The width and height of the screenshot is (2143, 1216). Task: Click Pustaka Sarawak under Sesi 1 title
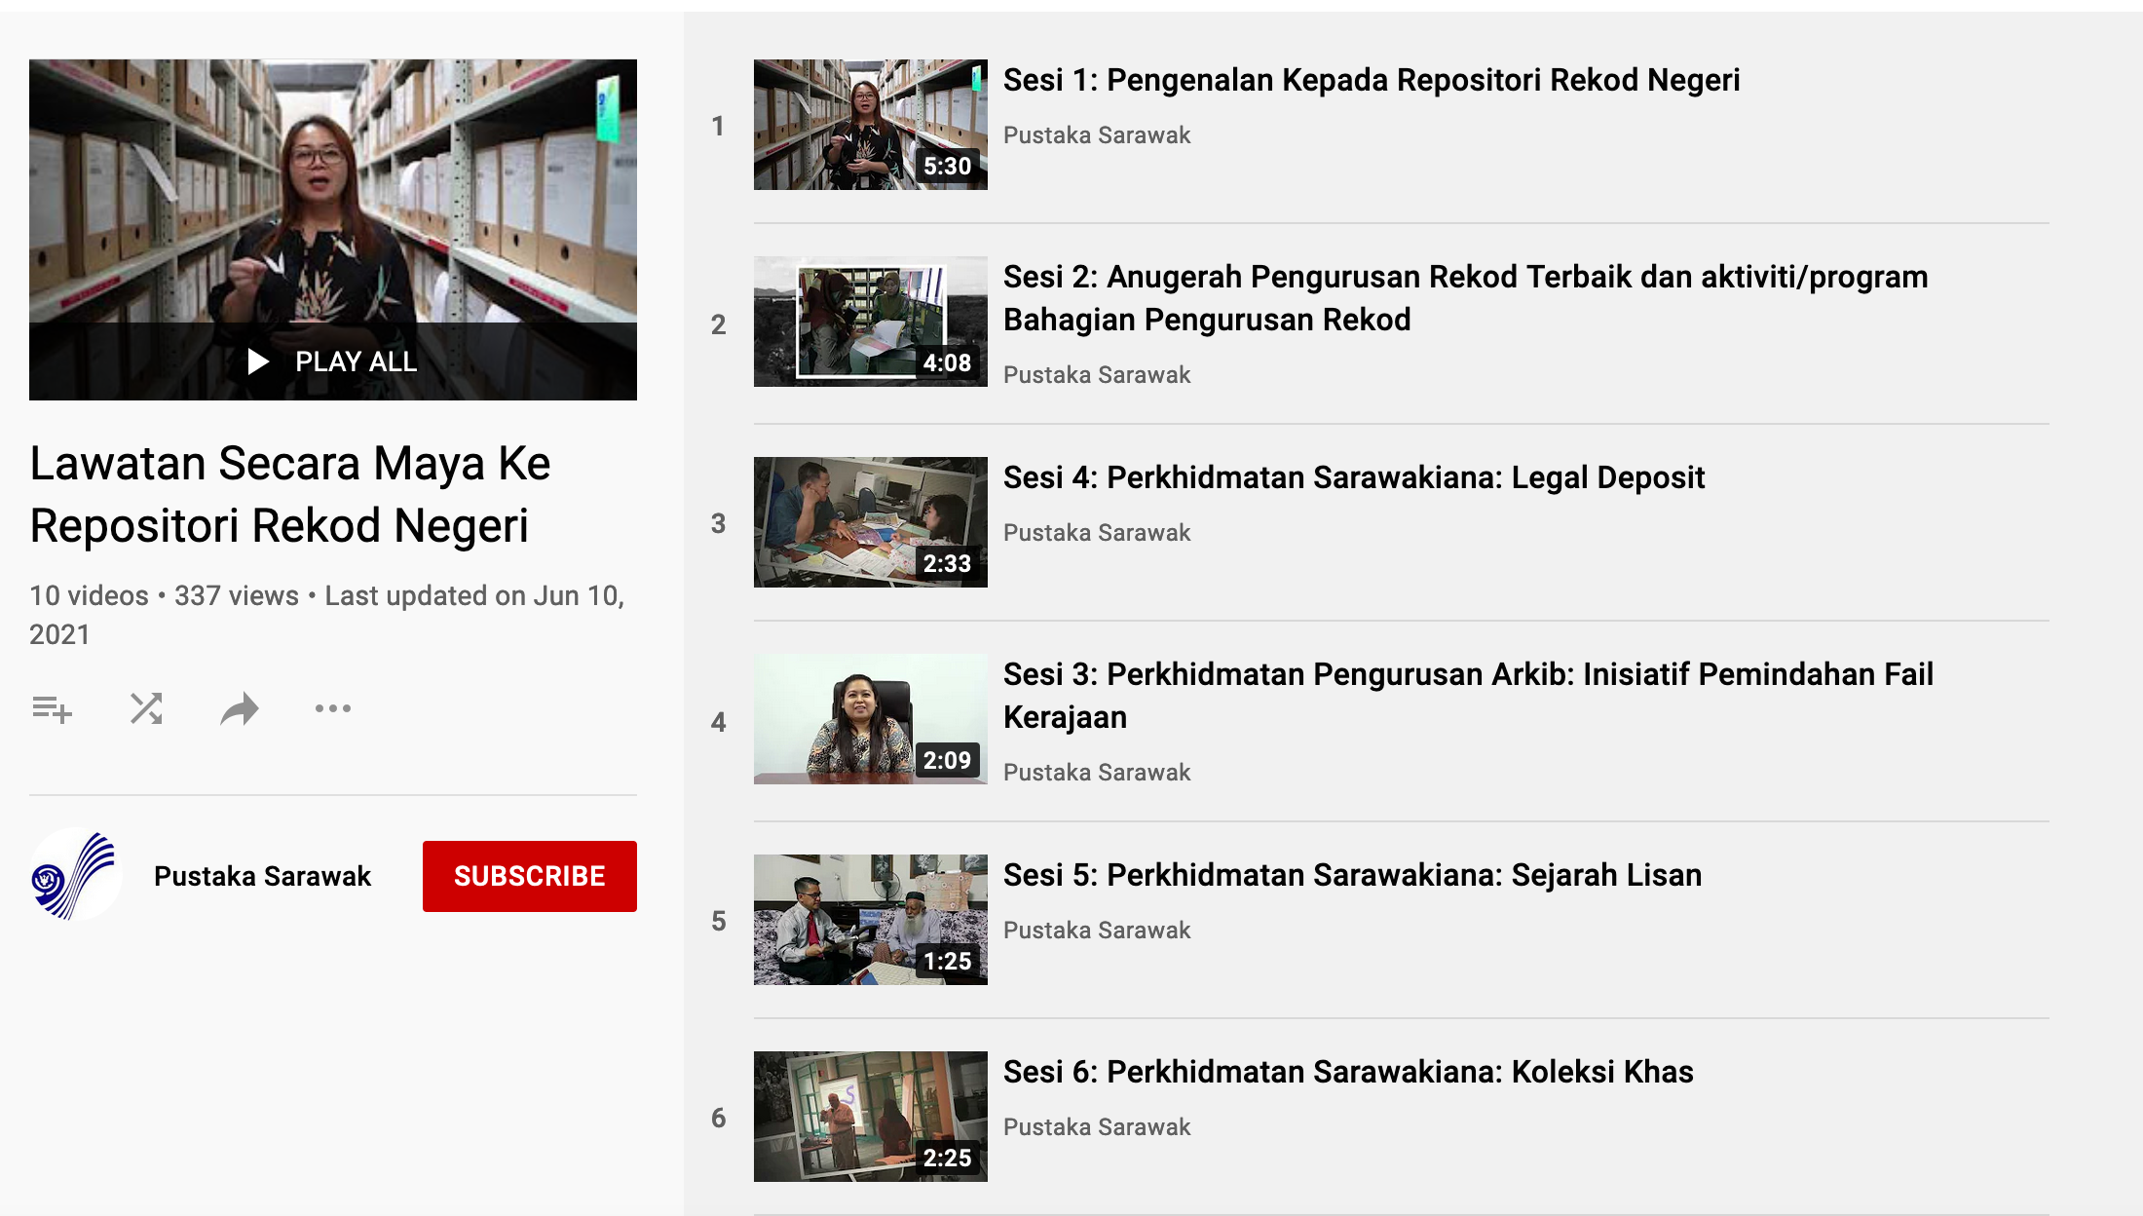click(x=1097, y=135)
